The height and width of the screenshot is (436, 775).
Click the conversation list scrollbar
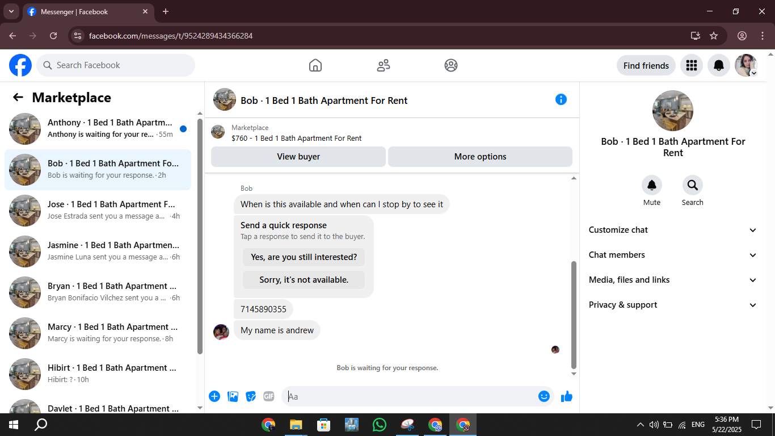pos(200,236)
